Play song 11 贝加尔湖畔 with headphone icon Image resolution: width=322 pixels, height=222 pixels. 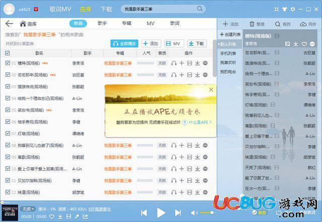[174, 181]
